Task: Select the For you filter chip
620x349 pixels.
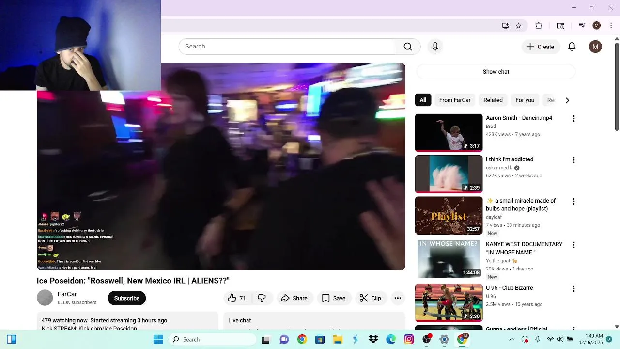Action: (525, 100)
